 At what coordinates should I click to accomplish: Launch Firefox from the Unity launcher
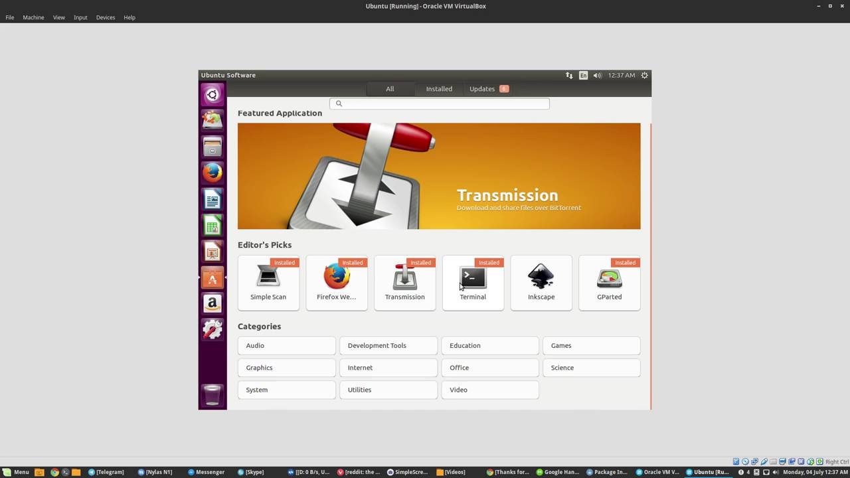tap(212, 173)
